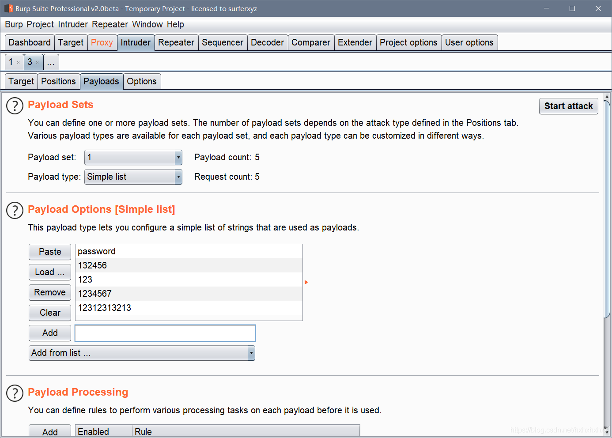Switch to the Sequencer tab
612x438 pixels.
(223, 42)
